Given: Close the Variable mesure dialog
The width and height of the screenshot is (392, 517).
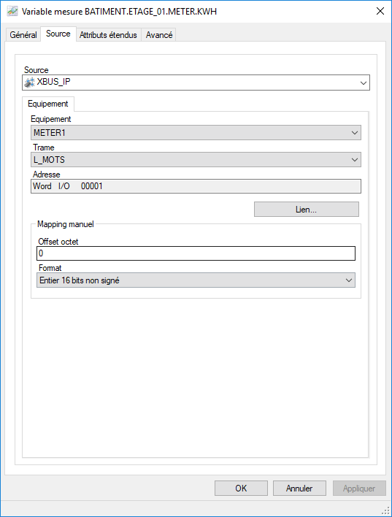Looking at the screenshot, I should tap(380, 11).
